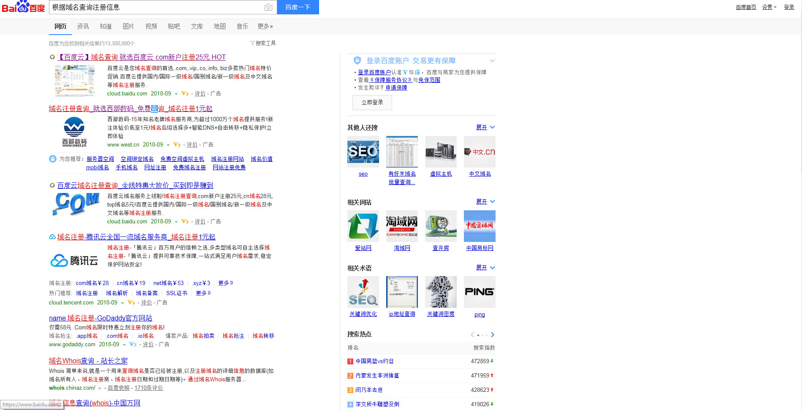802x410 pixels.
Task: Open the SSL证书 link
Action: [176, 293]
